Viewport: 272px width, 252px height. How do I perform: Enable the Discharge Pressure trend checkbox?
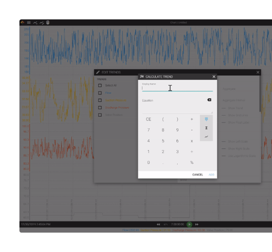pos(100,107)
